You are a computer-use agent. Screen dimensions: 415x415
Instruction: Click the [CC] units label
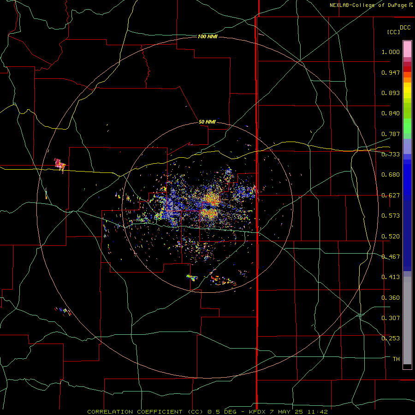tap(393, 32)
